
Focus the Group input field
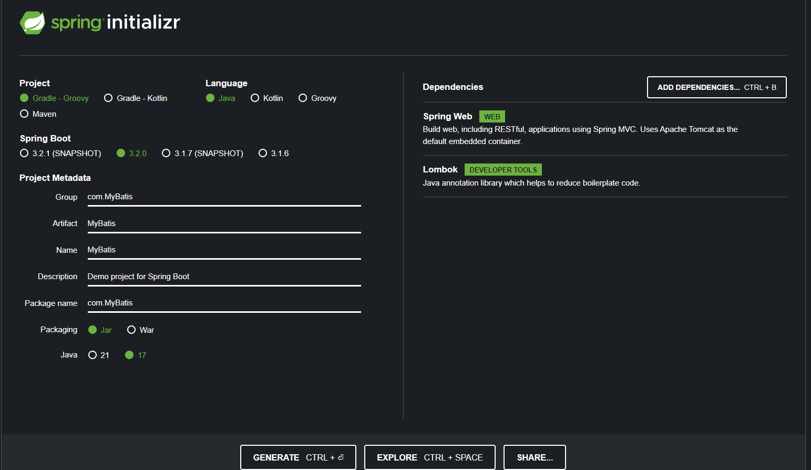coord(224,197)
